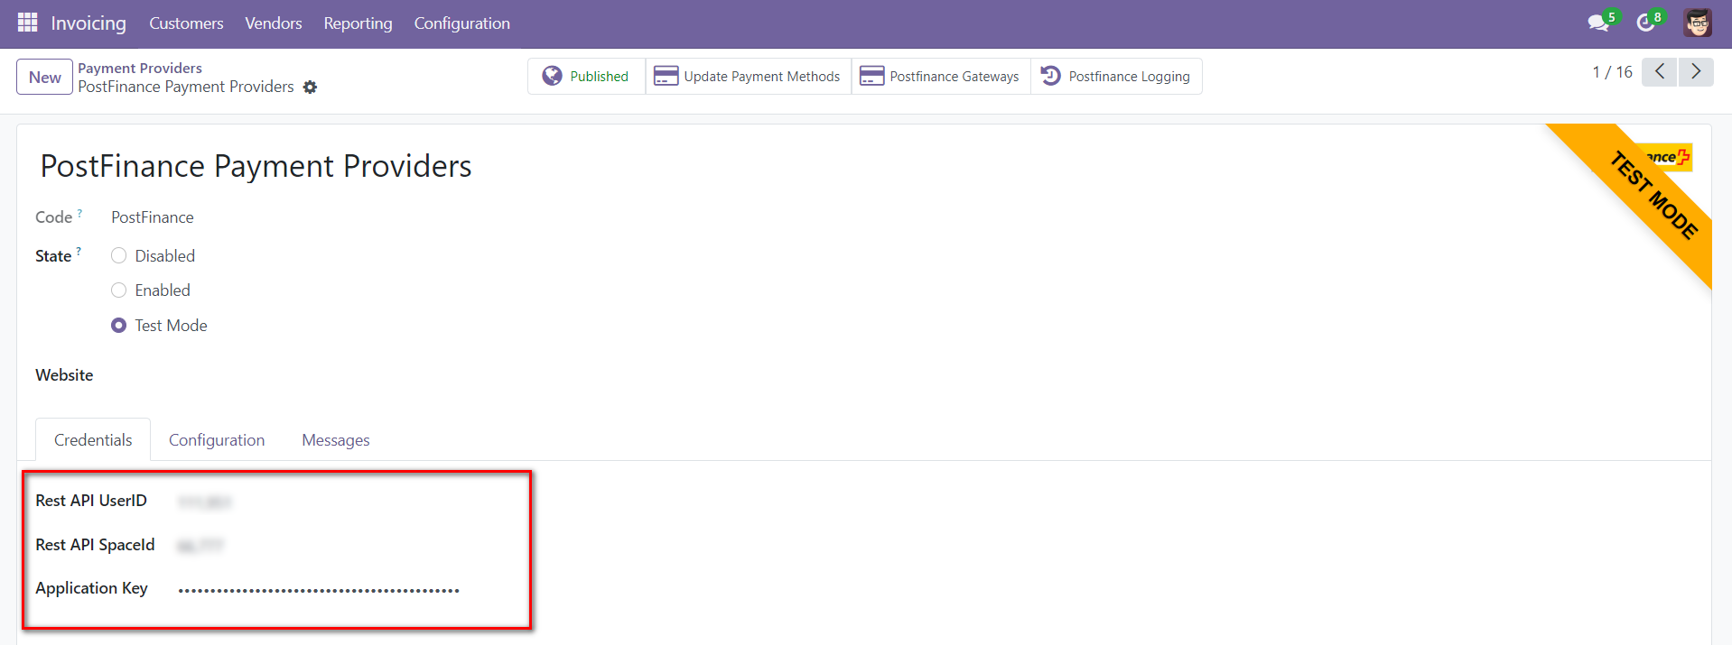This screenshot has height=645, width=1732.
Task: Switch to the Configuration tab
Action: [x=217, y=440]
